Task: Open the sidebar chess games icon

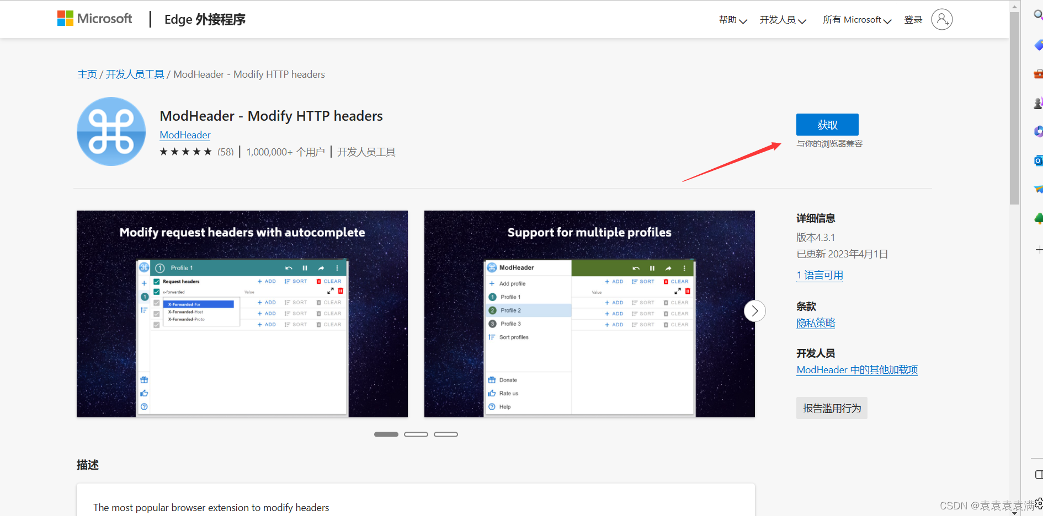Action: [1039, 103]
